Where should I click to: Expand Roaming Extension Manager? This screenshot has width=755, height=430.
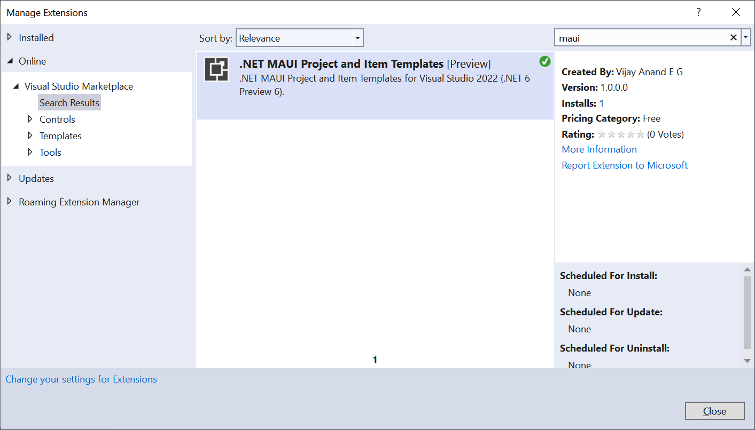tap(10, 202)
